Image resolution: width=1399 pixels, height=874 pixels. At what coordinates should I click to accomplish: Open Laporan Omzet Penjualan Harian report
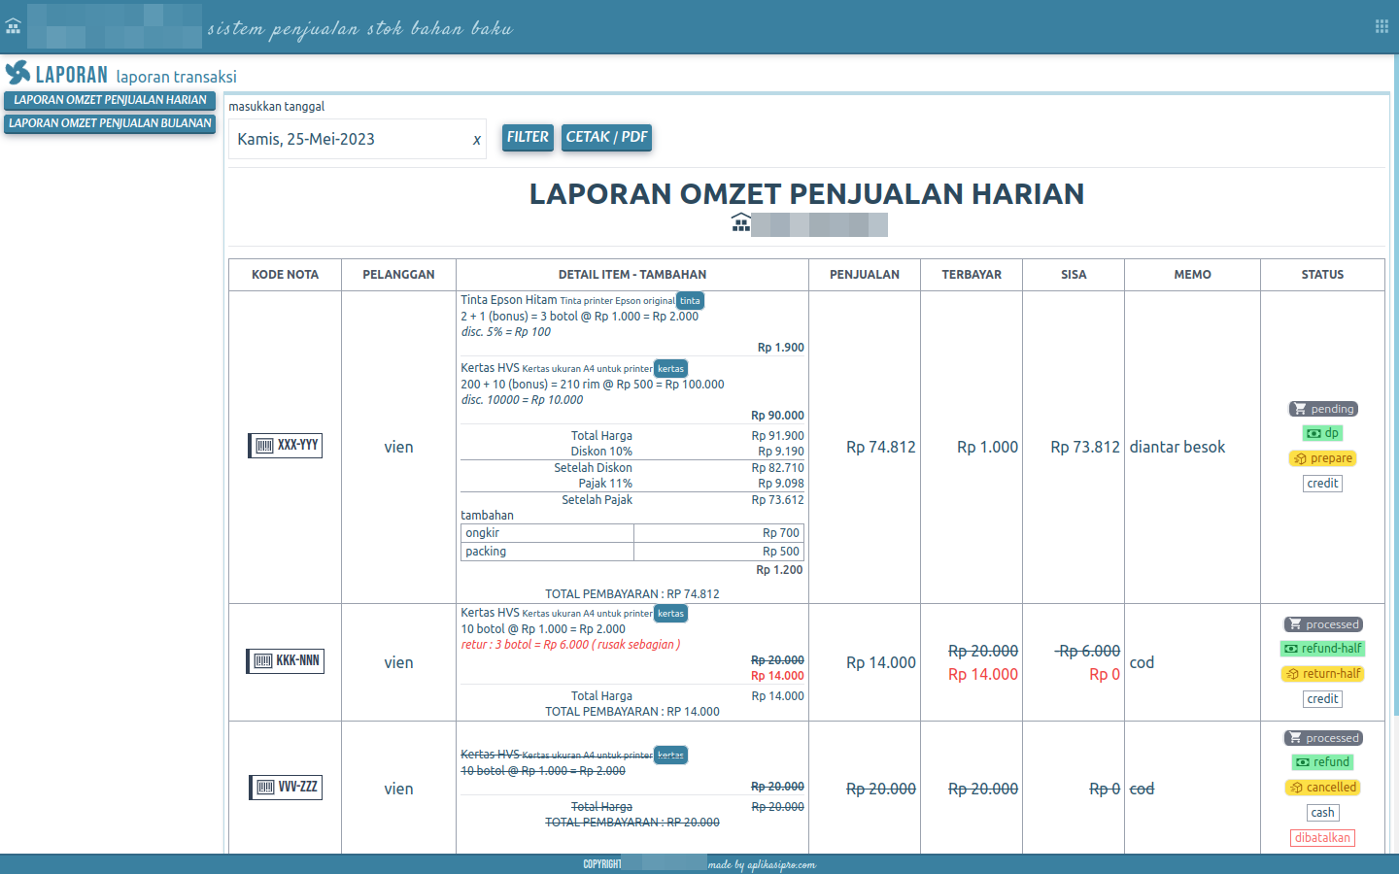pyautogui.click(x=110, y=100)
